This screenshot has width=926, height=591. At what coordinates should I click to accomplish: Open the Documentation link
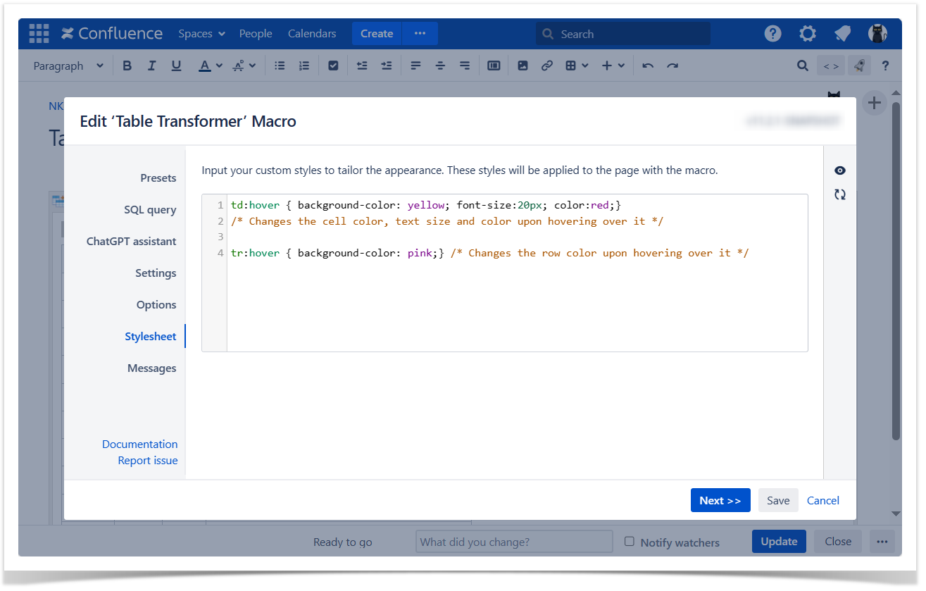[139, 444]
